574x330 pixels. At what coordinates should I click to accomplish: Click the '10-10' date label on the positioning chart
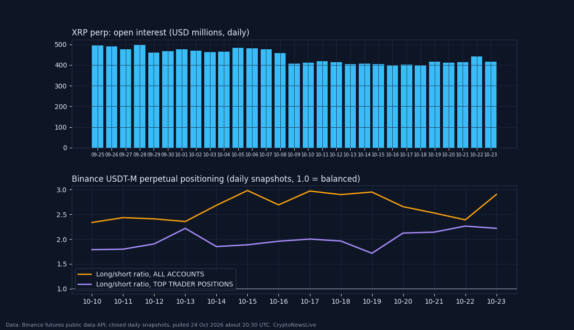(92, 301)
